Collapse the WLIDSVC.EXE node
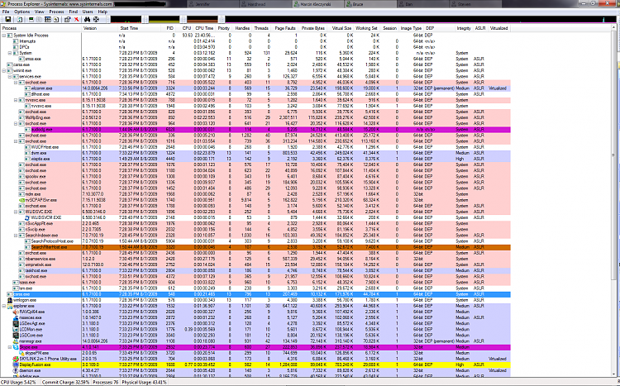 click(16, 212)
